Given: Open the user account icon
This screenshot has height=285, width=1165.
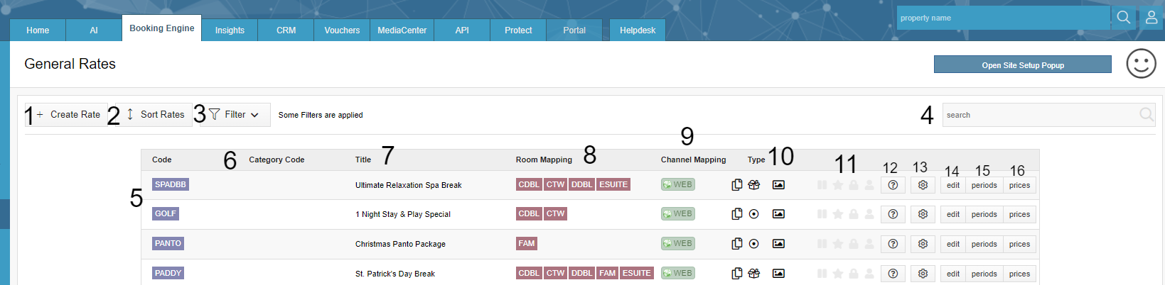Looking at the screenshot, I should pyautogui.click(x=1151, y=17).
